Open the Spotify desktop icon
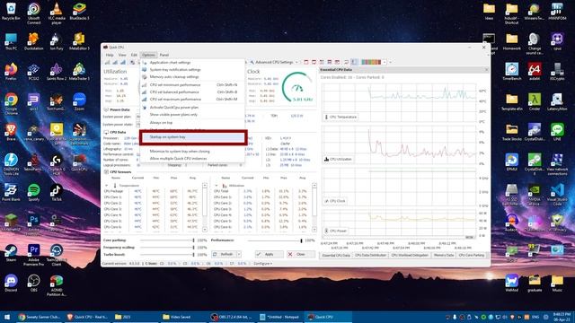 34,193
